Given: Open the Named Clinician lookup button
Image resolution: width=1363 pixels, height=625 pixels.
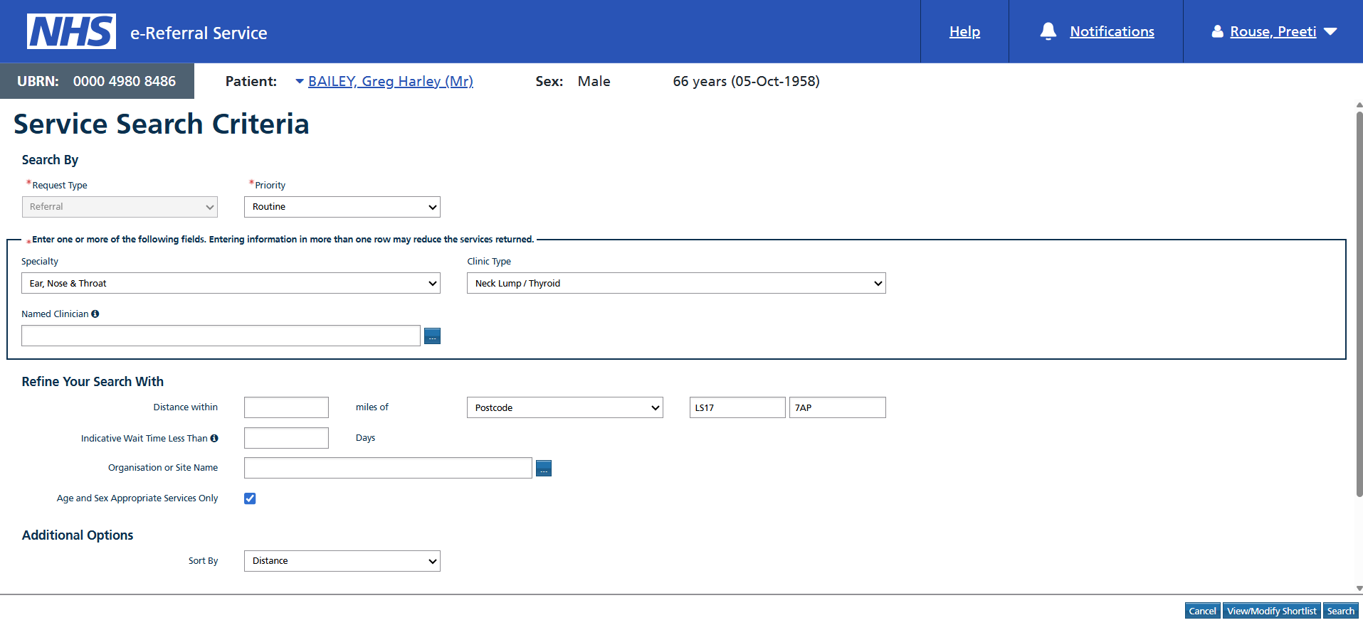Looking at the screenshot, I should tap(432, 336).
